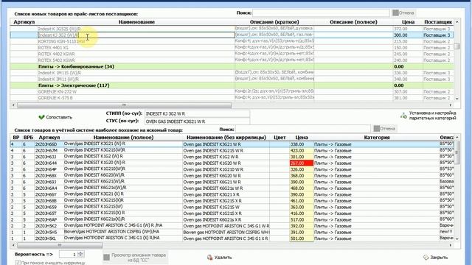Image resolution: width=472 pixels, height=265 pixels.
Task: Focus the Вероятность value field
Action: [69, 254]
